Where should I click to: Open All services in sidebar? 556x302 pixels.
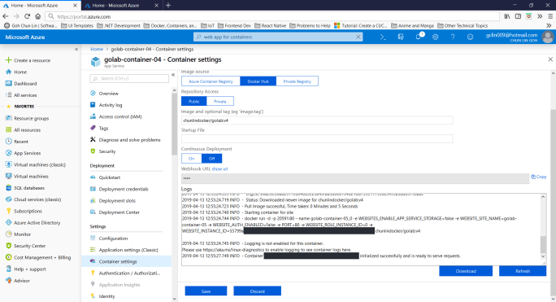pos(21,95)
